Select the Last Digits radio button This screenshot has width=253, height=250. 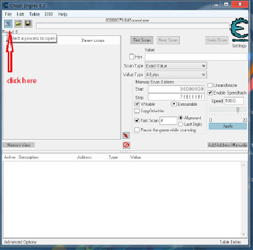click(x=181, y=124)
